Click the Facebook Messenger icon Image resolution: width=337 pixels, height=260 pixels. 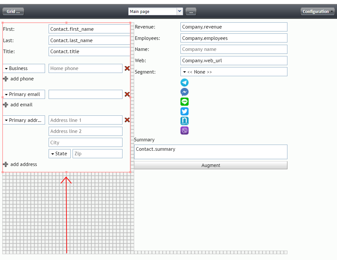click(184, 92)
